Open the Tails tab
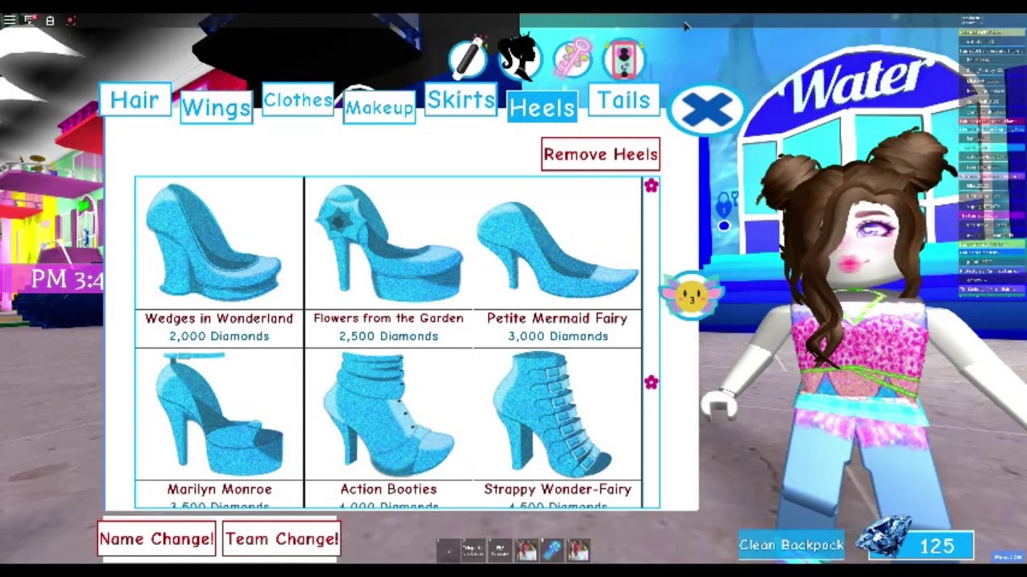 coord(623,100)
